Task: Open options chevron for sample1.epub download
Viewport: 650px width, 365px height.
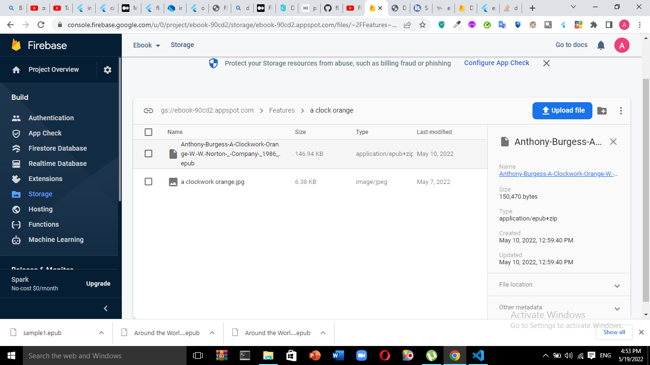Action: 101,333
